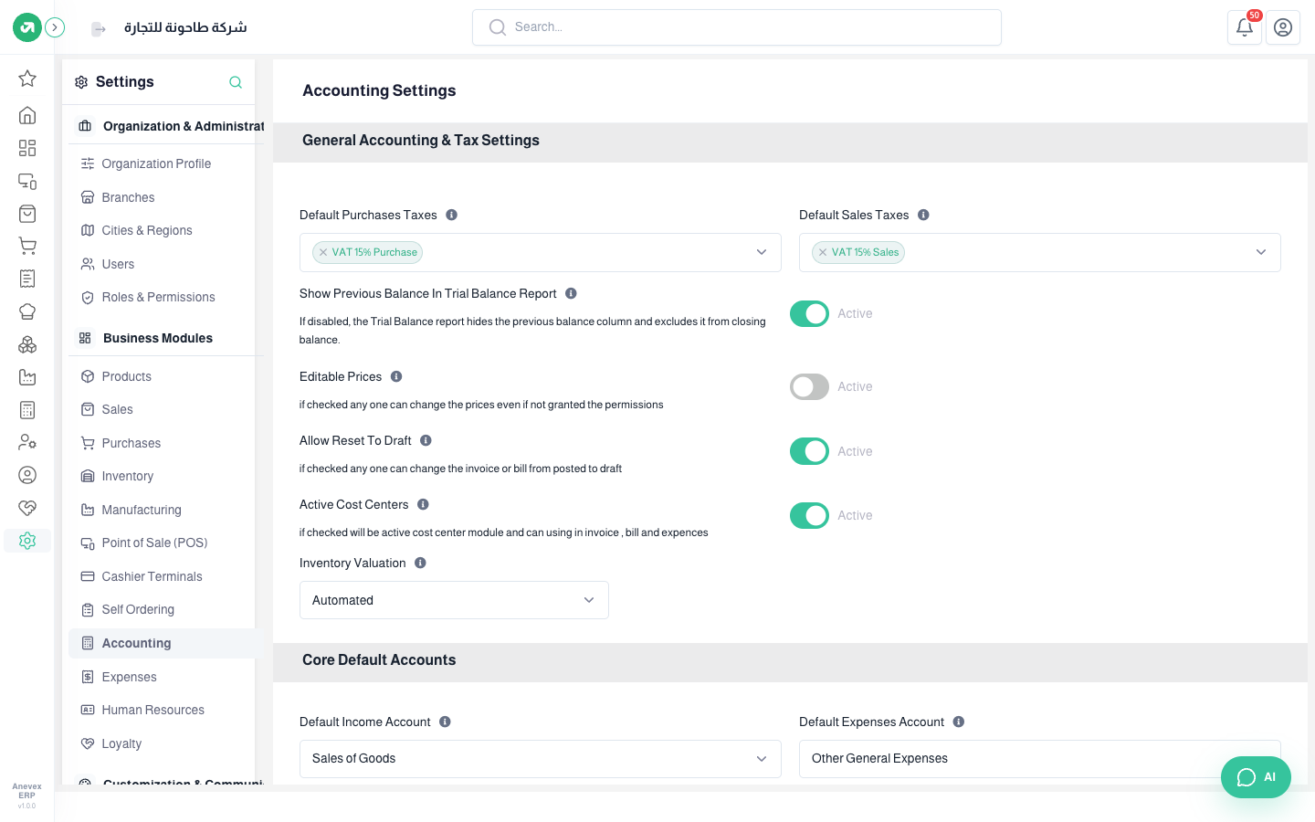Viewport: 1315px width, 822px height.
Task: Click info icon beside Default Purchases Taxes
Action: 451,216
